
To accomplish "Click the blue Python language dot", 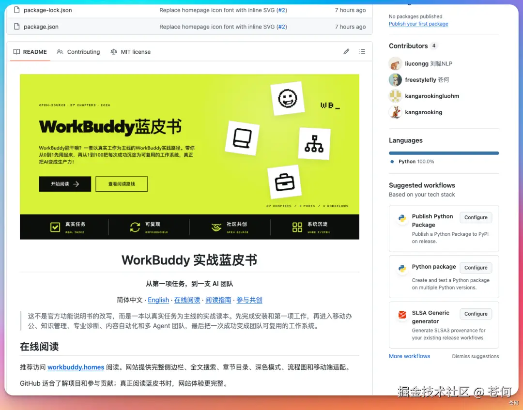I will (392, 162).
